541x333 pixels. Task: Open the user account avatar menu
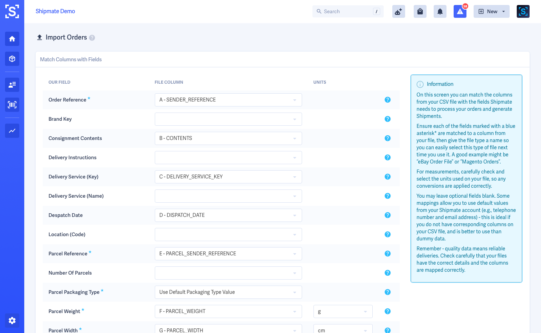523,11
